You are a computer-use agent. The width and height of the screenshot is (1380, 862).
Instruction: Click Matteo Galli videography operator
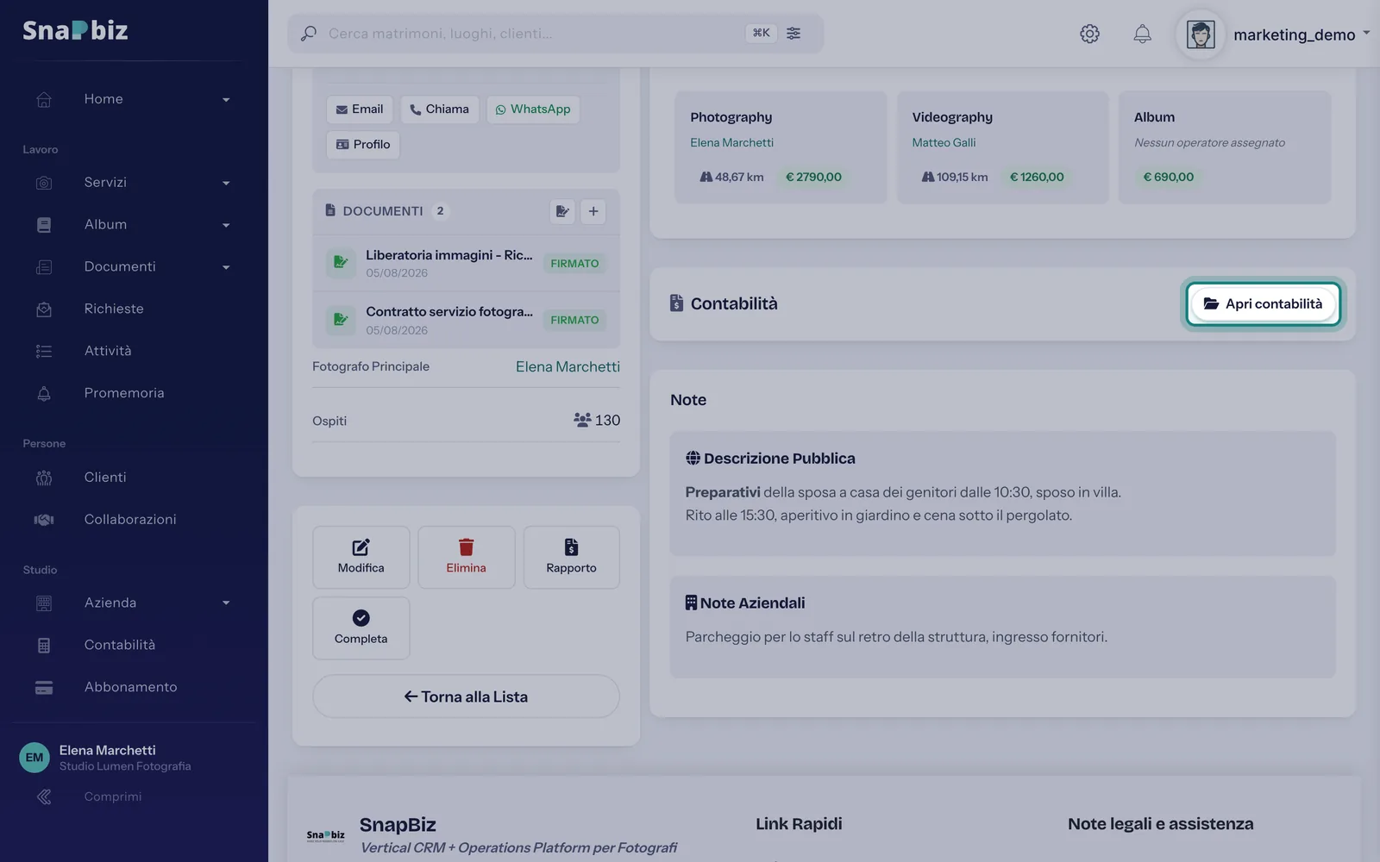(944, 142)
